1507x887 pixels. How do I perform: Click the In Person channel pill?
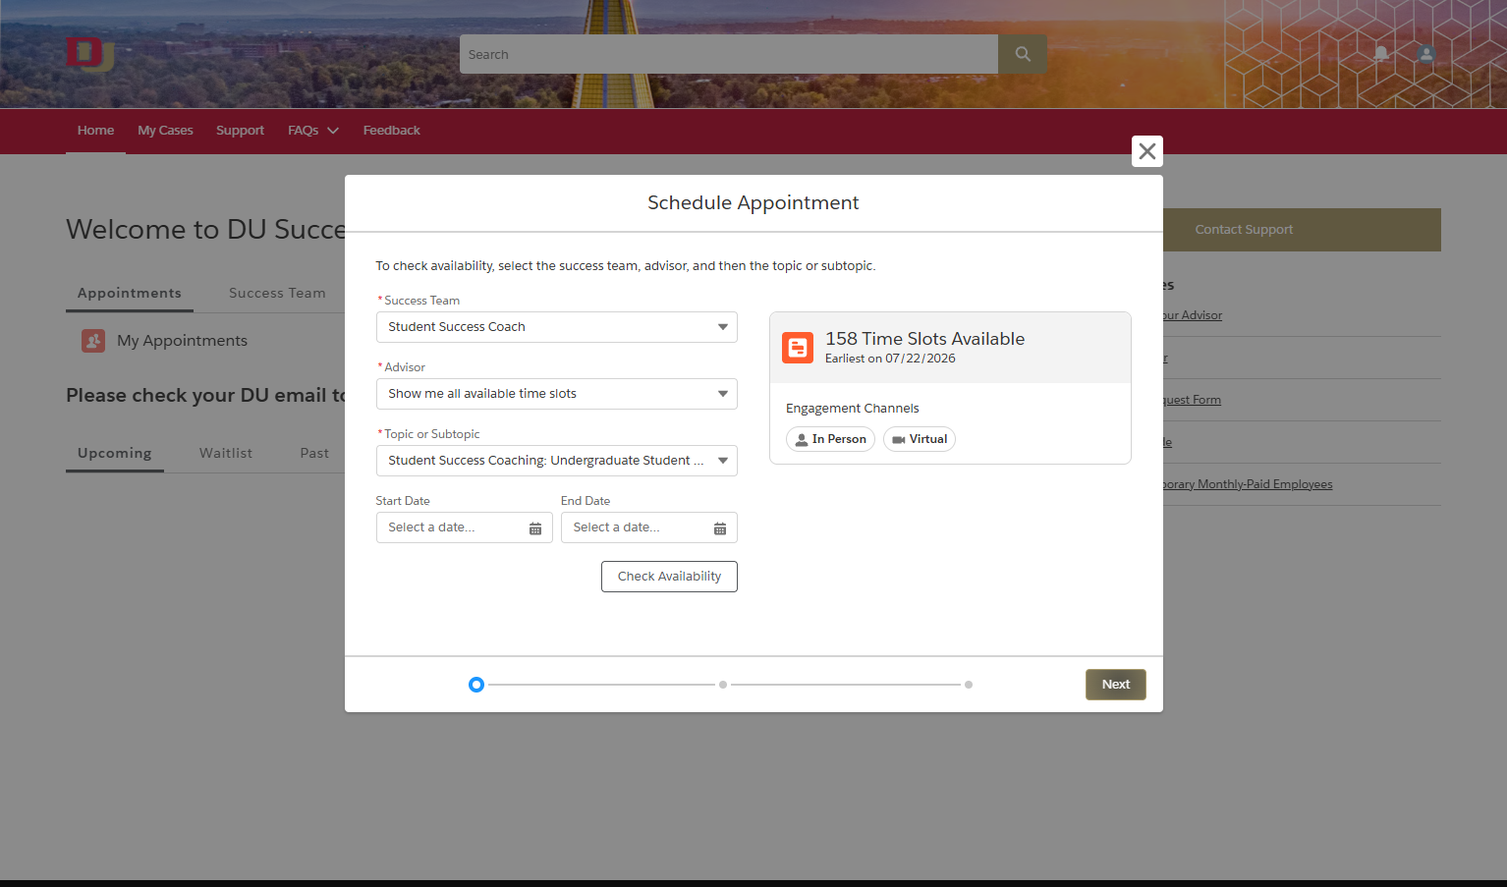pyautogui.click(x=830, y=439)
